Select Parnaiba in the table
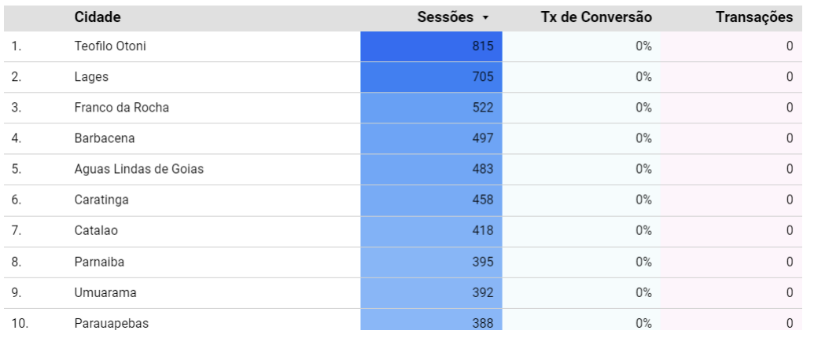 tap(99, 262)
